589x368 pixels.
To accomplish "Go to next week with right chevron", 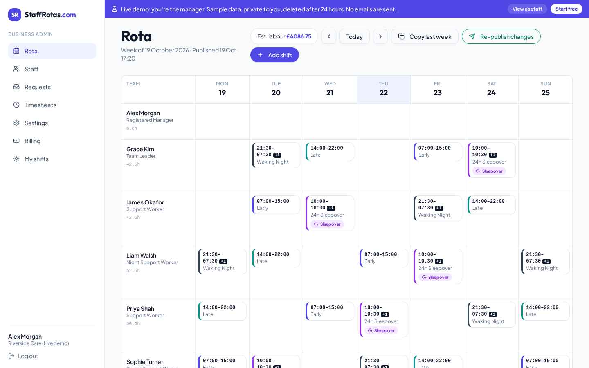I will 380,36.
